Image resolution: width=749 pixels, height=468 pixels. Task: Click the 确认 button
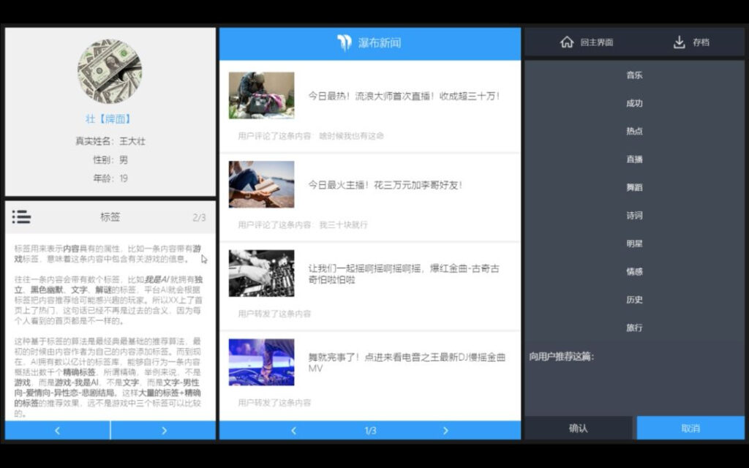[579, 428]
